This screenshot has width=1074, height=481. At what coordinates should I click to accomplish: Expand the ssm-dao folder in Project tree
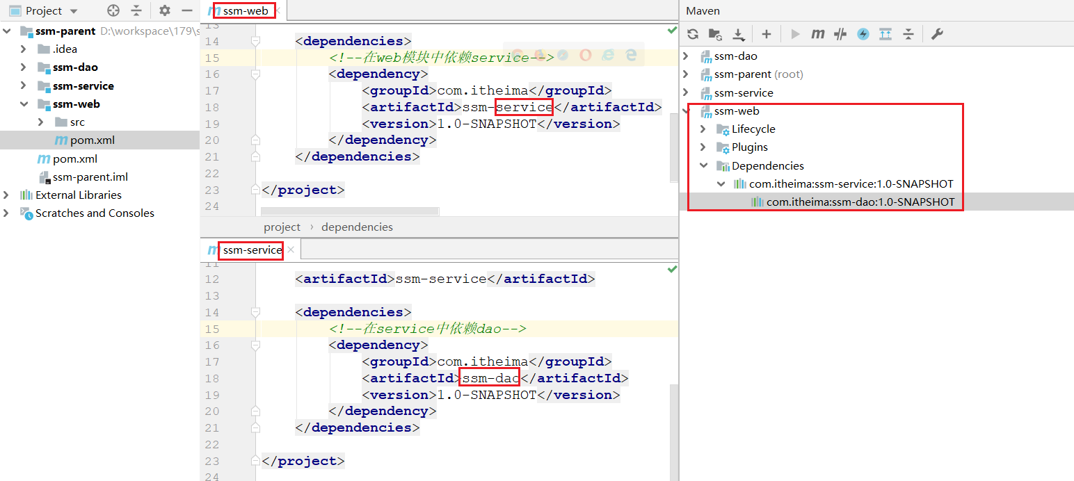tap(24, 67)
